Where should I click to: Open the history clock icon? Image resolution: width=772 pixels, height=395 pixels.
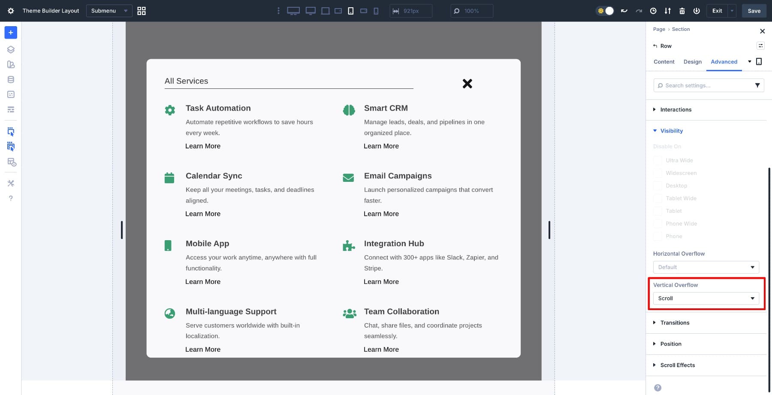(653, 11)
